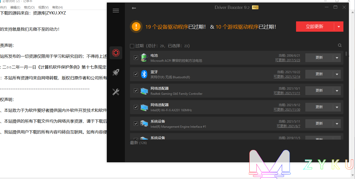Click 更新 button for 蓝牙
The width and height of the screenshot is (355, 179).
click(319, 74)
